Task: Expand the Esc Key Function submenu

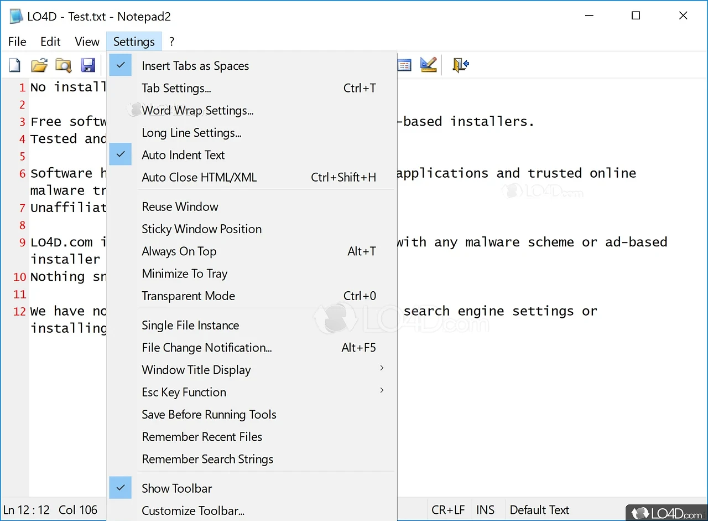Action: pyautogui.click(x=252, y=392)
